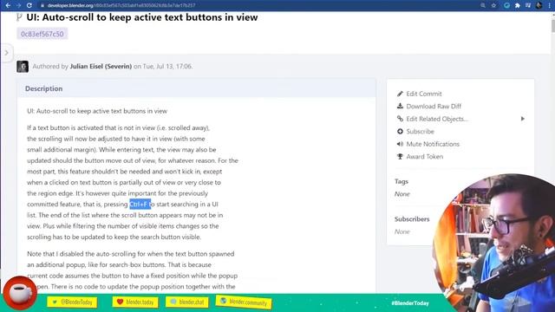Open the browser profile avatar
The height and width of the screenshot is (312, 555).
click(x=539, y=5)
